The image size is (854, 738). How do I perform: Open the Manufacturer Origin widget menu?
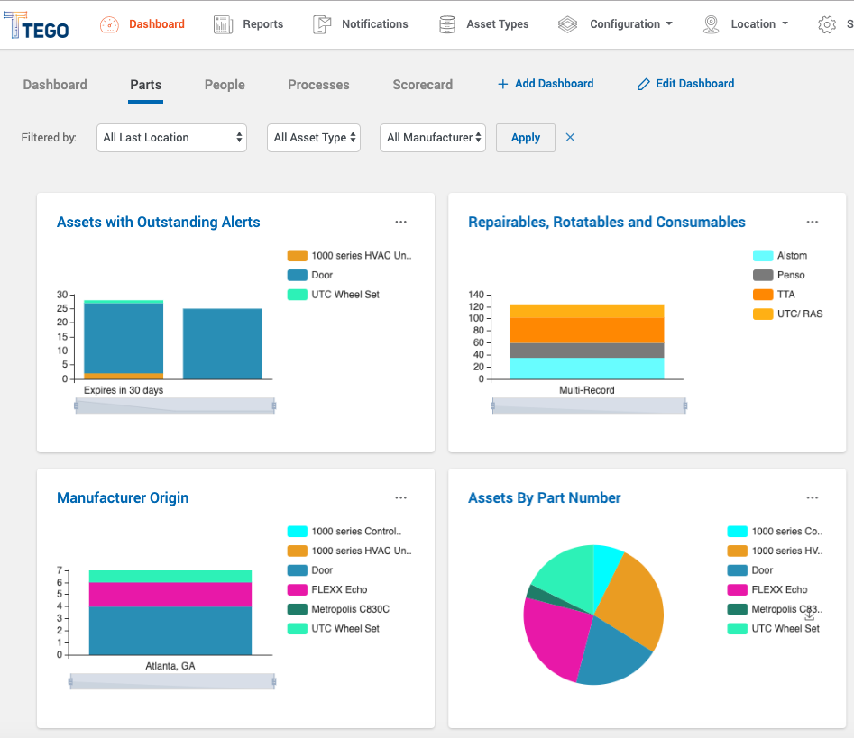point(400,497)
